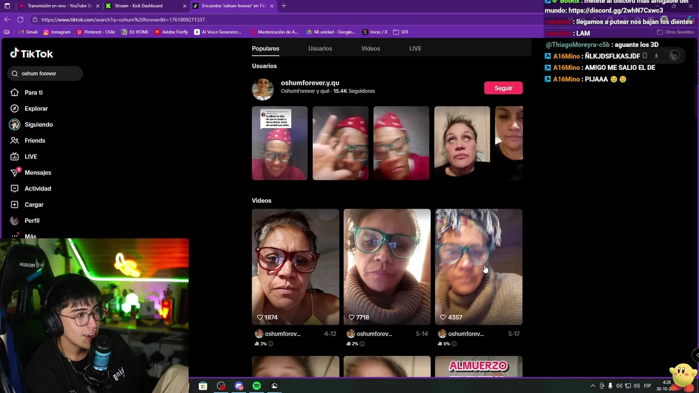Click the info icon beside 2%

pyautogui.click(x=362, y=344)
